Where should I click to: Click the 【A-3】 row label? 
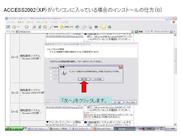pos(15,112)
